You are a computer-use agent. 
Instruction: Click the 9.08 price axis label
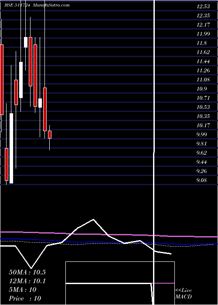[201, 180]
